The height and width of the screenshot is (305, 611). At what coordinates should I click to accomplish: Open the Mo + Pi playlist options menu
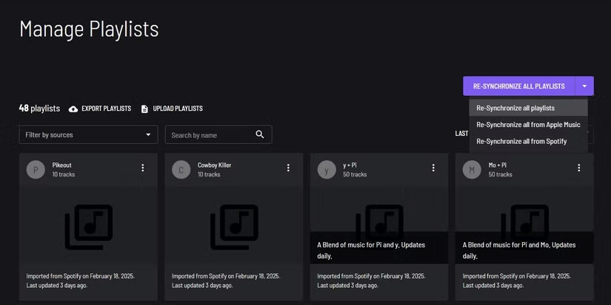tap(578, 168)
